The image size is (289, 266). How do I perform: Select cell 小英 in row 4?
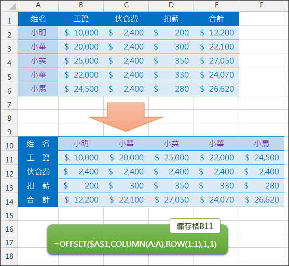[38, 61]
